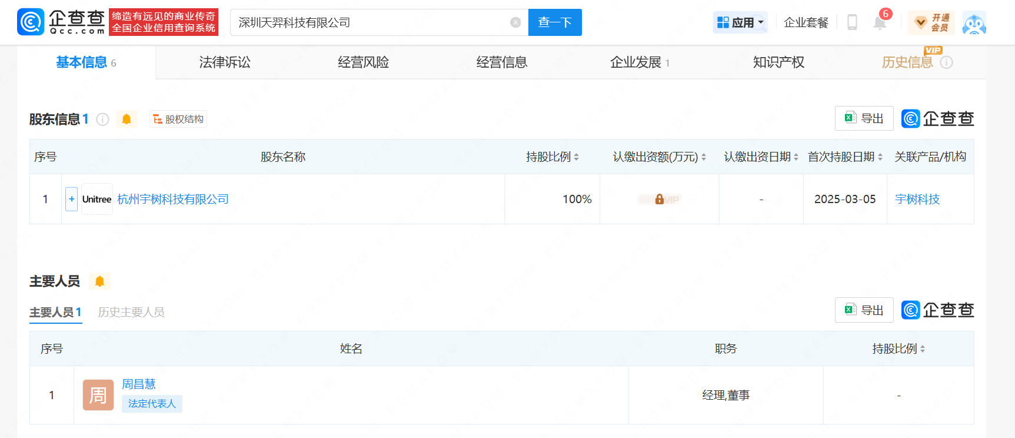This screenshot has height=438, width=1015.
Task: Click the 职务 column header
Action: tap(726, 349)
